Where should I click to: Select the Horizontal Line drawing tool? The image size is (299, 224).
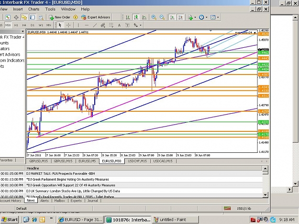(87, 25)
